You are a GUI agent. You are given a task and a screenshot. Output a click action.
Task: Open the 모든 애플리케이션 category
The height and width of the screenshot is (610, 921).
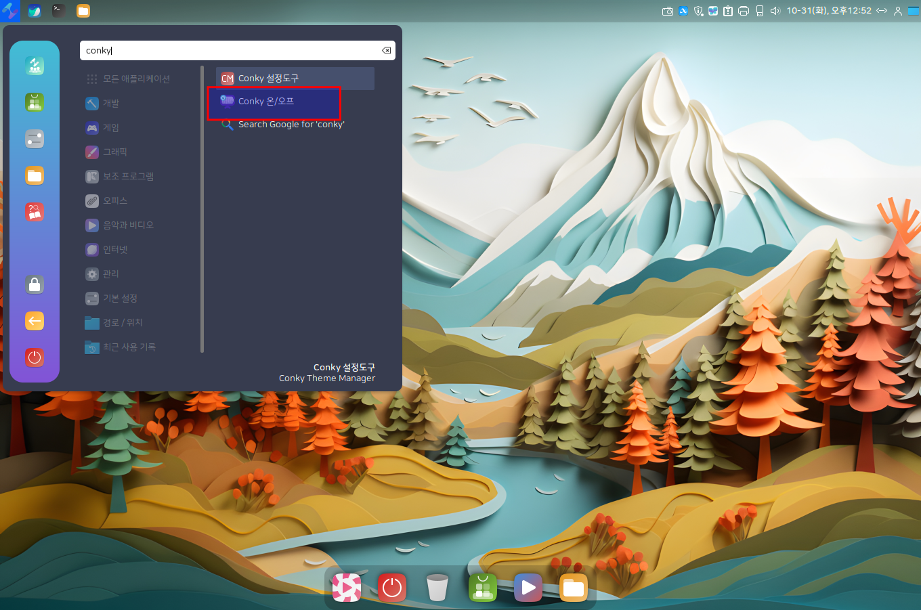135,79
